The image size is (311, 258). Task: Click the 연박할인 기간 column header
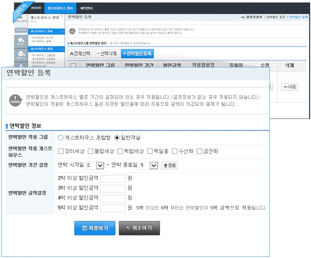click(x=139, y=65)
